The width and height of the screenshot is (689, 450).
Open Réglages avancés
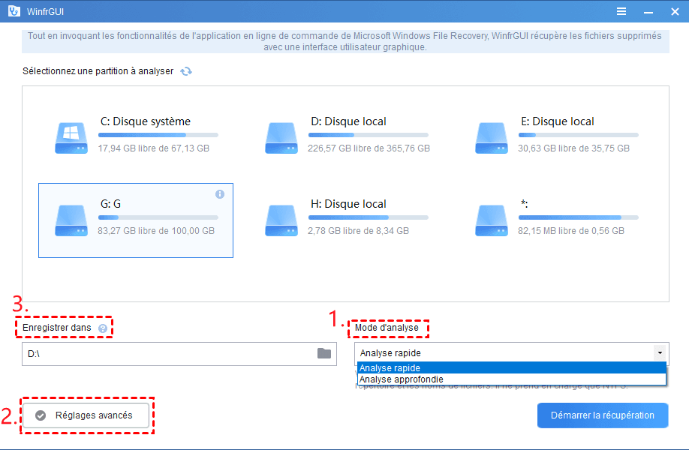coord(86,415)
